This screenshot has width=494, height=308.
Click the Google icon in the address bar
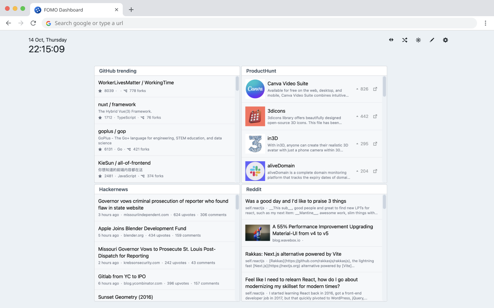[x=48, y=23]
